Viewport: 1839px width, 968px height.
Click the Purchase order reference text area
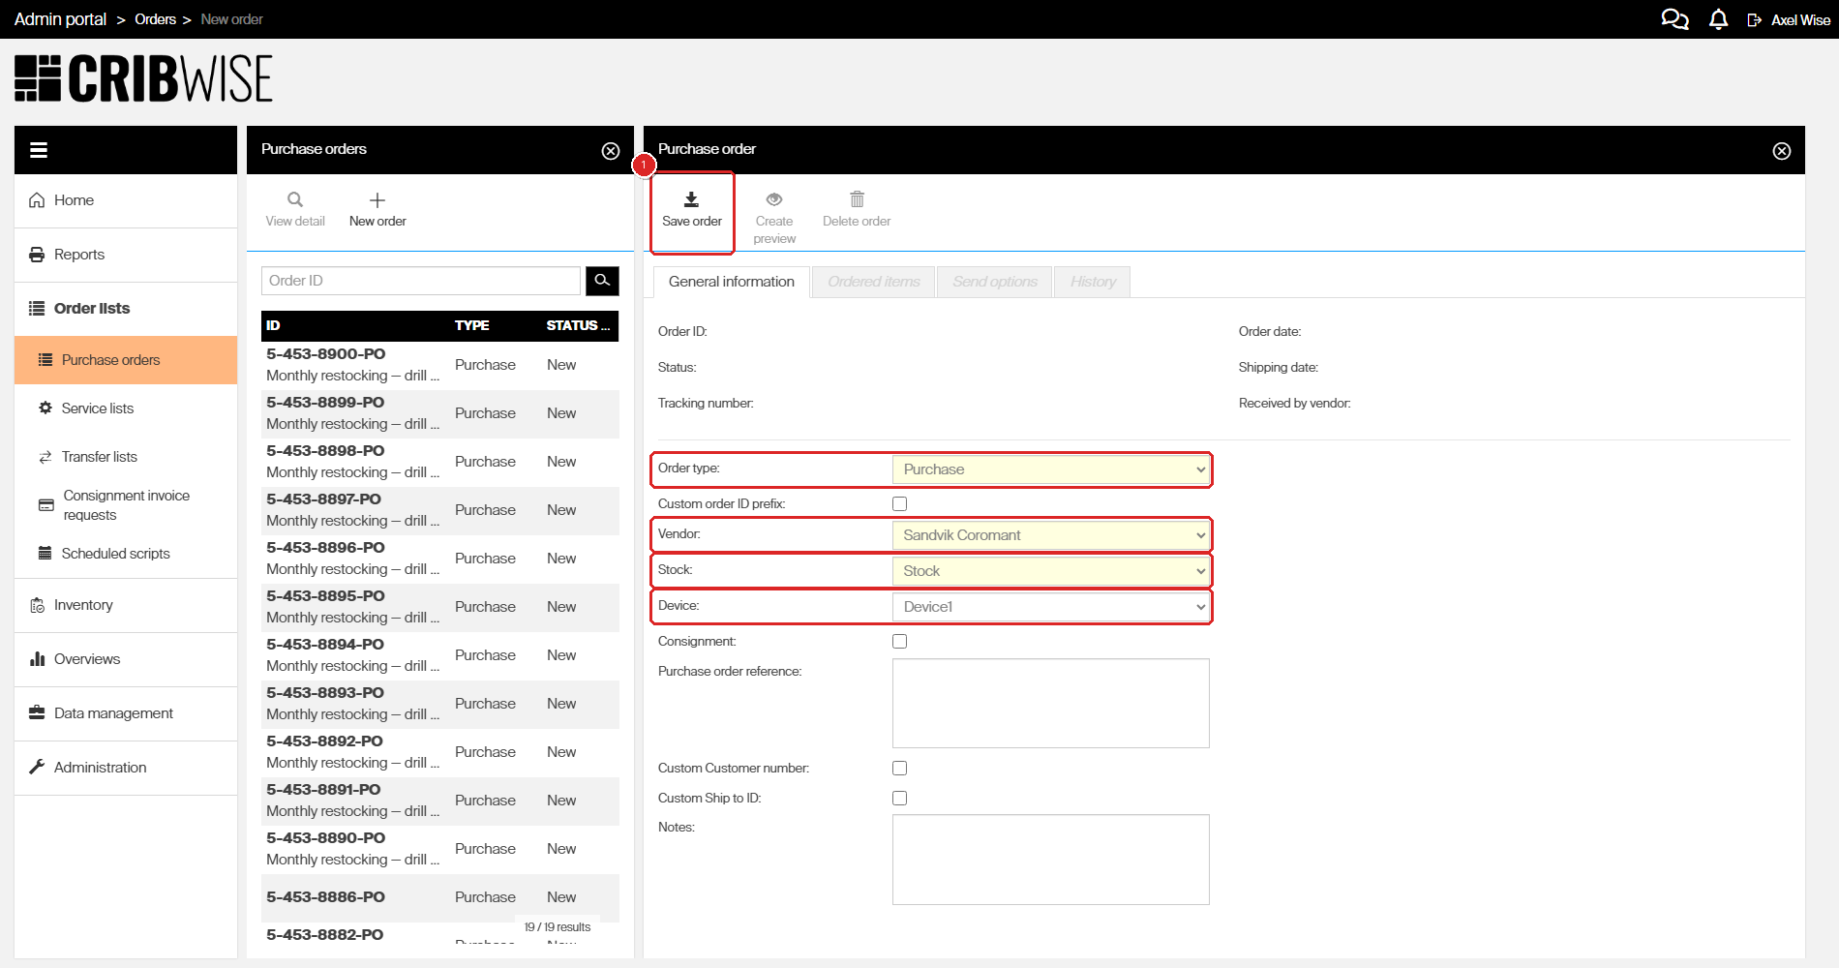pos(1050,704)
